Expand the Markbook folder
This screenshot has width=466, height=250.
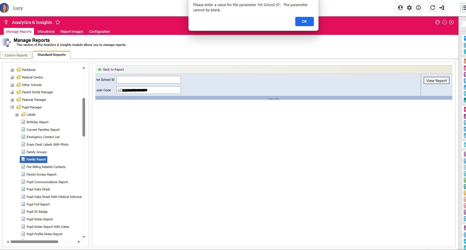coord(12,70)
